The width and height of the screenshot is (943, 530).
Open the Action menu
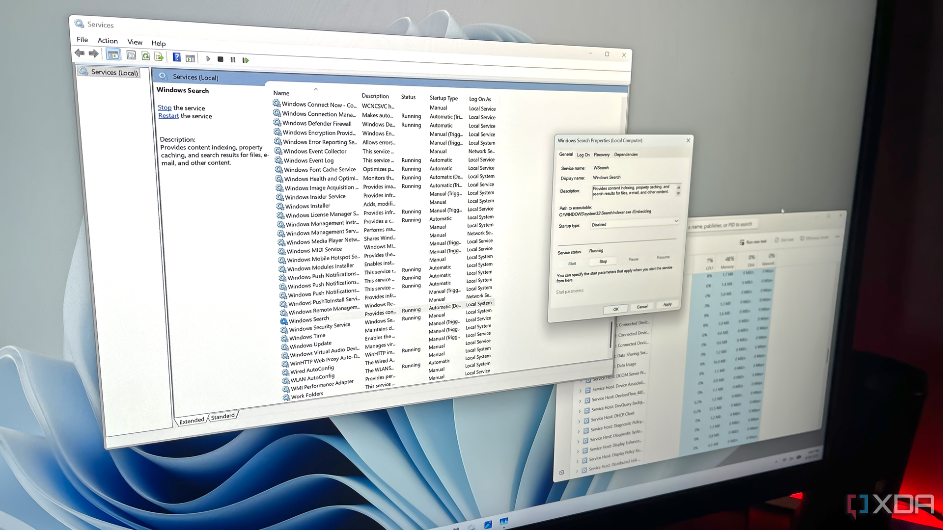point(108,40)
